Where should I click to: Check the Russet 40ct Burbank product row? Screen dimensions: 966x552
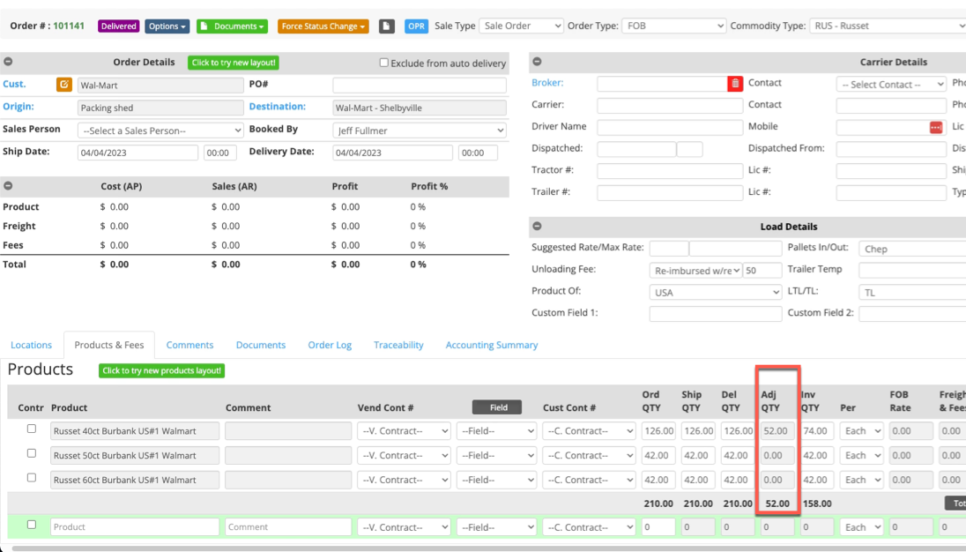pyautogui.click(x=32, y=429)
